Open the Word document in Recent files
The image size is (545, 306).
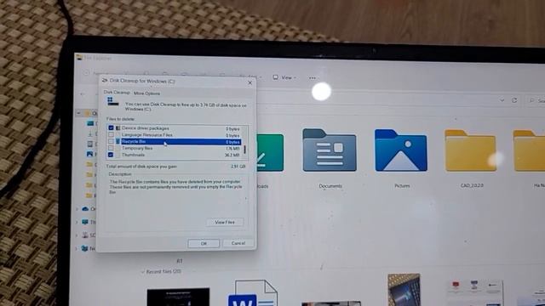(253, 292)
